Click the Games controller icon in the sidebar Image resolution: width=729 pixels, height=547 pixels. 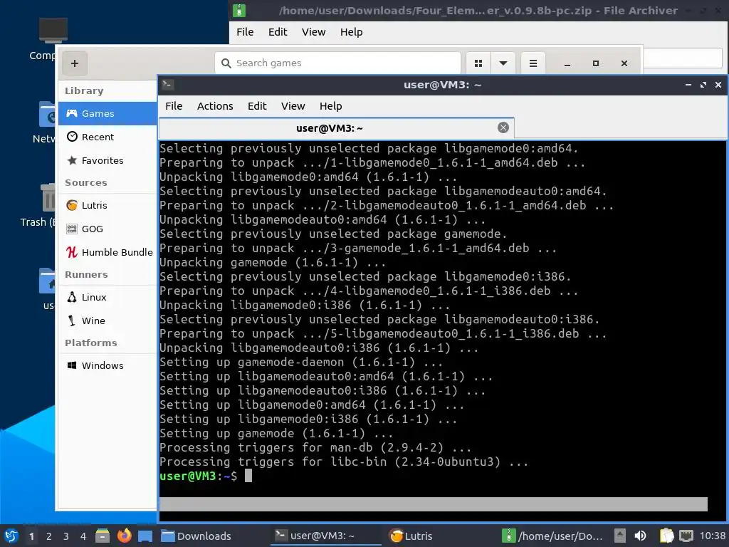(72, 113)
